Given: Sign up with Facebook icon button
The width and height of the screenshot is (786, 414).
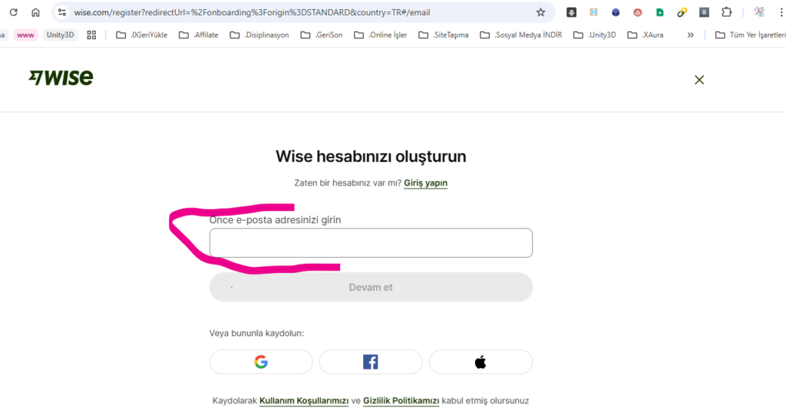Looking at the screenshot, I should pyautogui.click(x=371, y=362).
